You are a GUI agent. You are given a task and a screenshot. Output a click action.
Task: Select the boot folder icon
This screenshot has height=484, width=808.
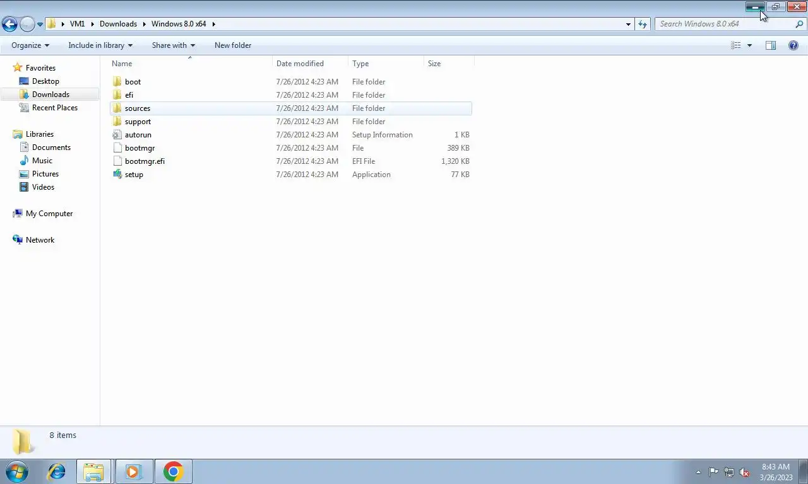(x=117, y=82)
